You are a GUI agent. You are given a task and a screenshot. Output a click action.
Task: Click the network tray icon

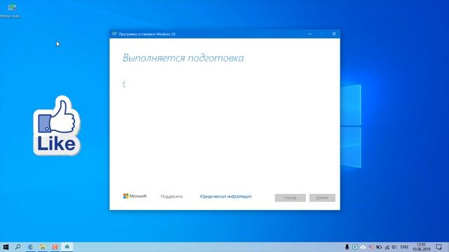(x=387, y=247)
